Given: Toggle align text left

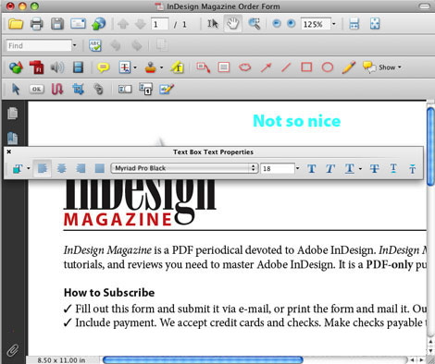Looking at the screenshot, I should click(x=43, y=168).
